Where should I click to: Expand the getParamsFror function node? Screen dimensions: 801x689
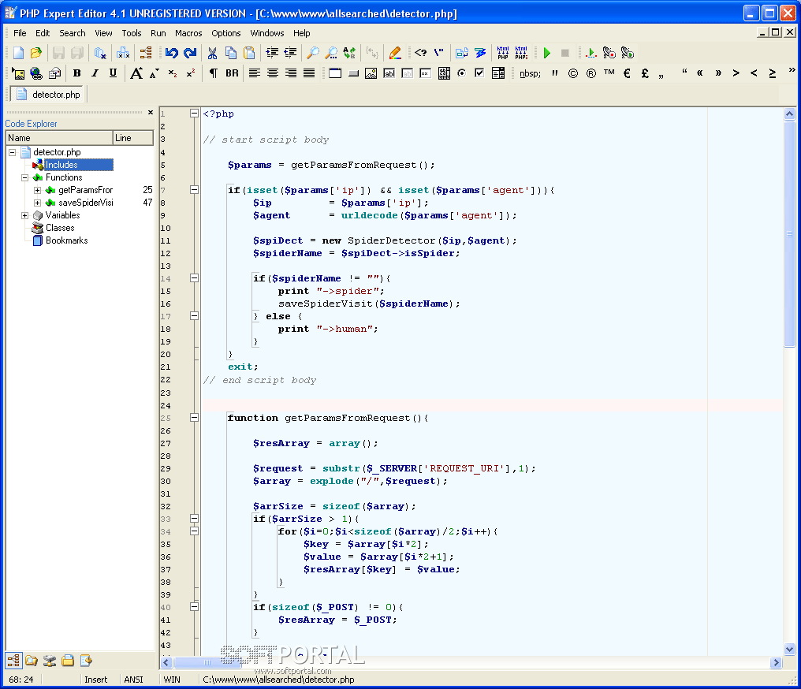pos(37,190)
